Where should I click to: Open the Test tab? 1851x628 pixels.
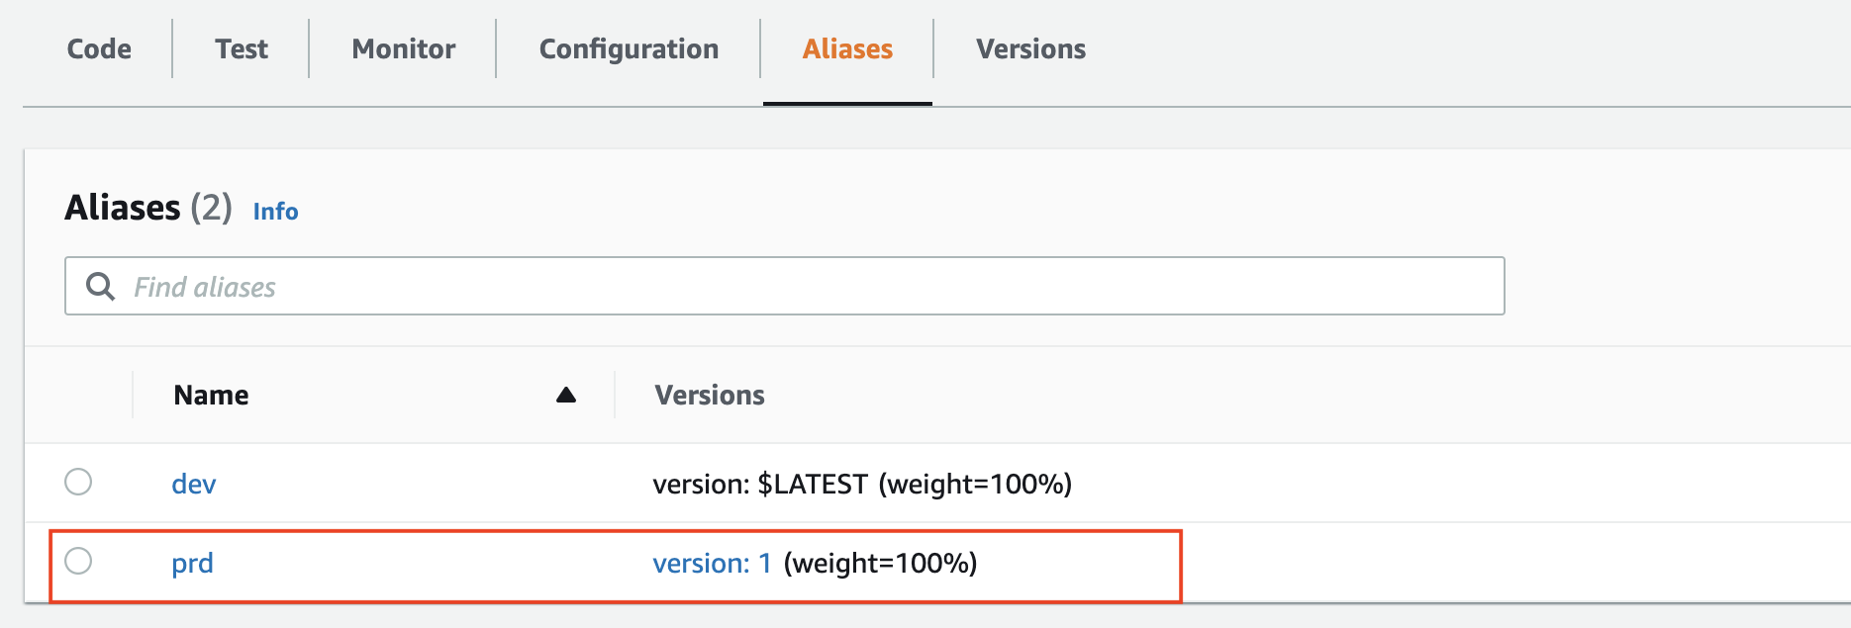(x=242, y=49)
